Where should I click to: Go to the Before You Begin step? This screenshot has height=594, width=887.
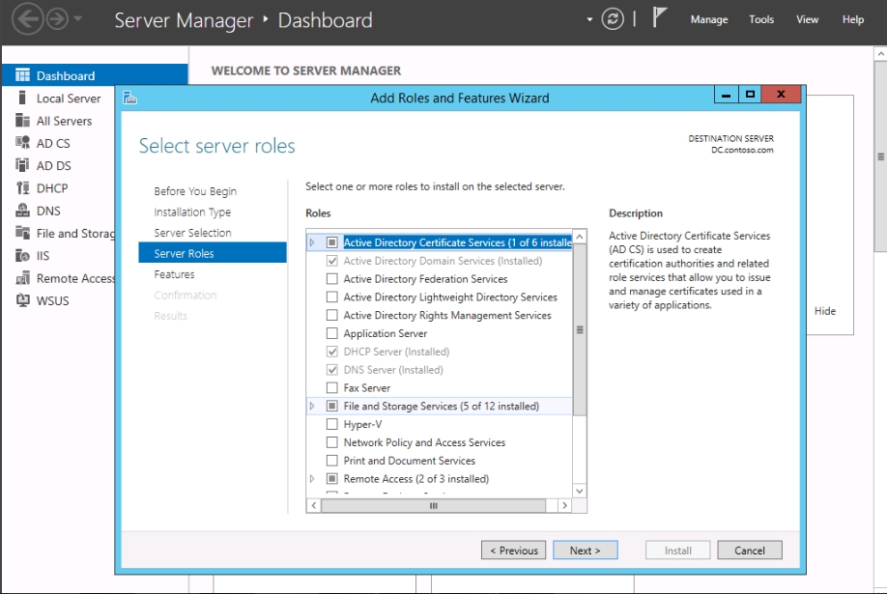(195, 191)
